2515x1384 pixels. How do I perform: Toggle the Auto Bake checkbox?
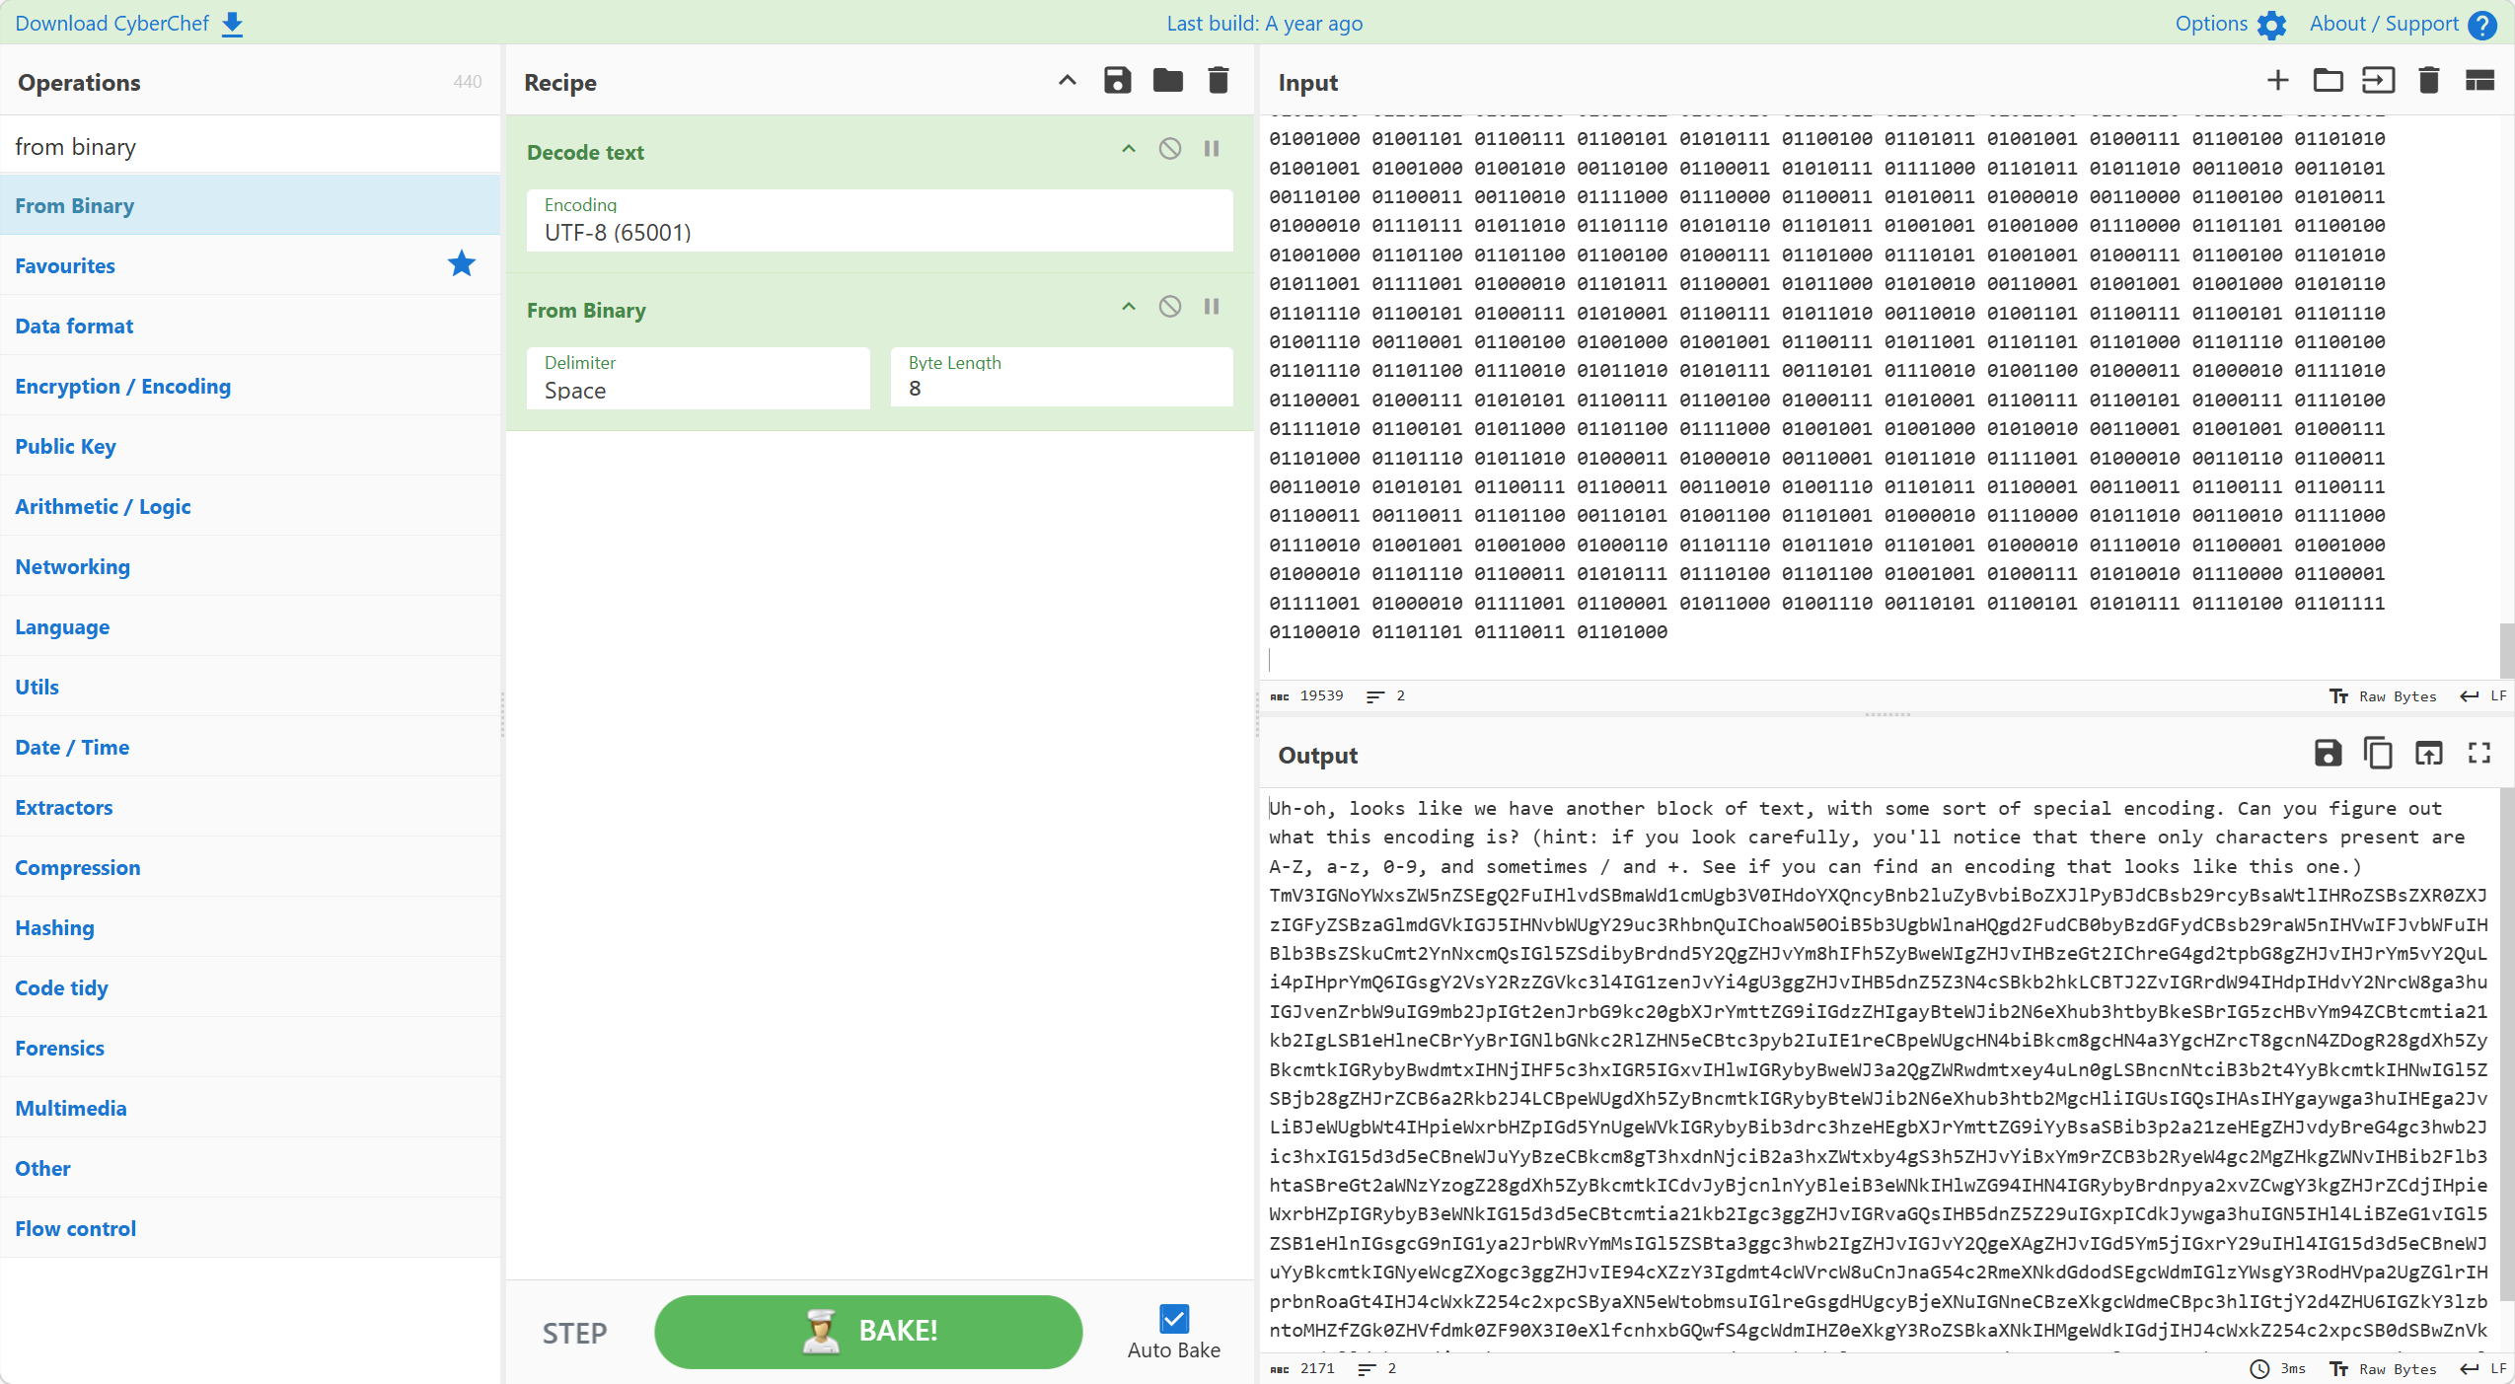point(1173,1318)
